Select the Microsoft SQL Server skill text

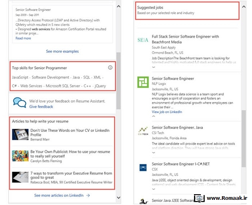pos(63,86)
